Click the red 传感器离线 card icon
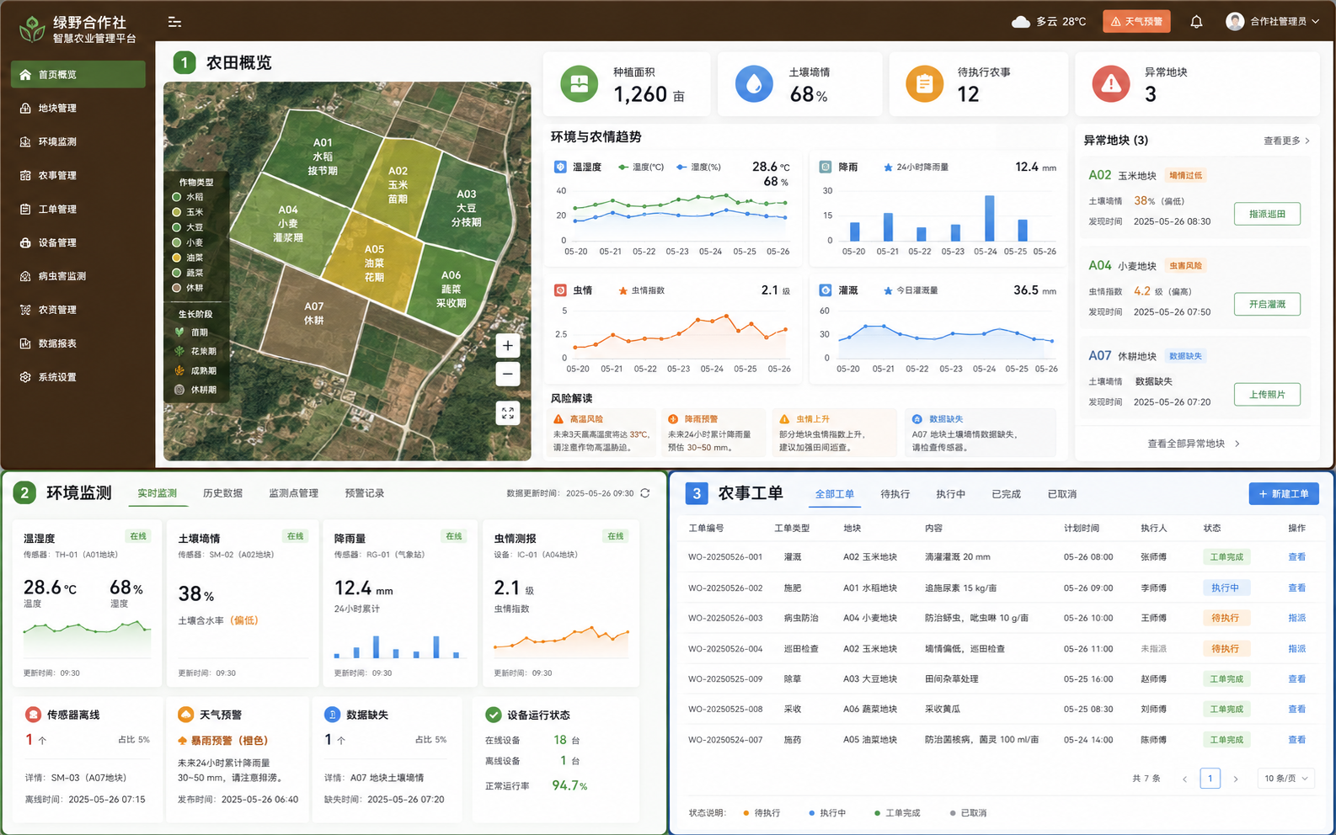Viewport: 1336px width, 835px height. pyautogui.click(x=34, y=715)
